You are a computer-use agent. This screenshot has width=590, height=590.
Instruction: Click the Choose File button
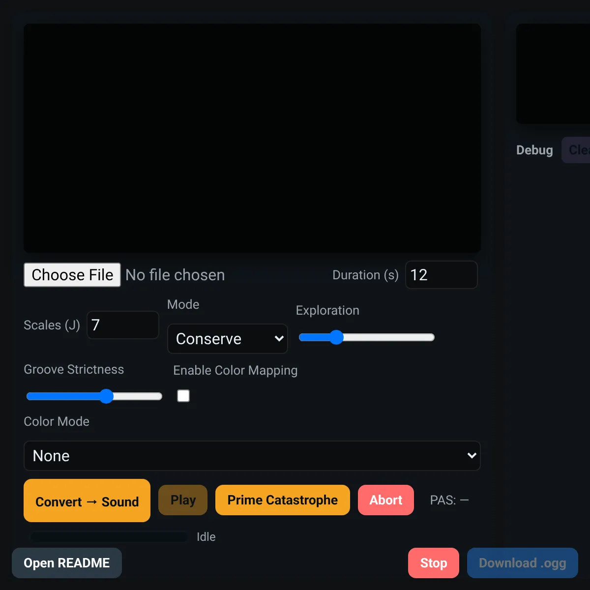pos(72,275)
